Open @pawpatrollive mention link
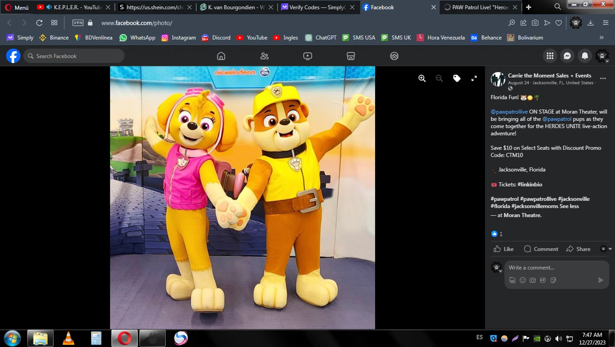Screen dimensions: 615x347 (x=509, y=111)
